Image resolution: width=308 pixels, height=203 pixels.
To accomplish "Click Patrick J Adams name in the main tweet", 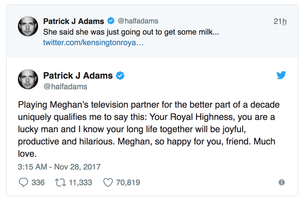I will (78, 76).
